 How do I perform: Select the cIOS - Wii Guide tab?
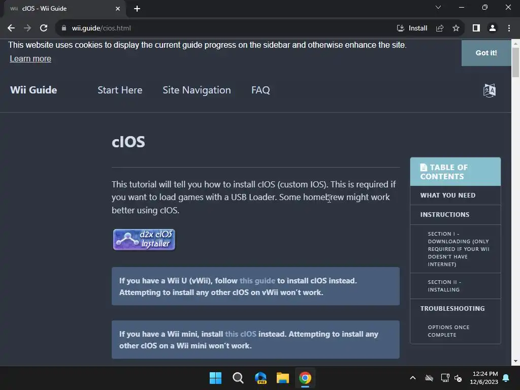tap(64, 9)
